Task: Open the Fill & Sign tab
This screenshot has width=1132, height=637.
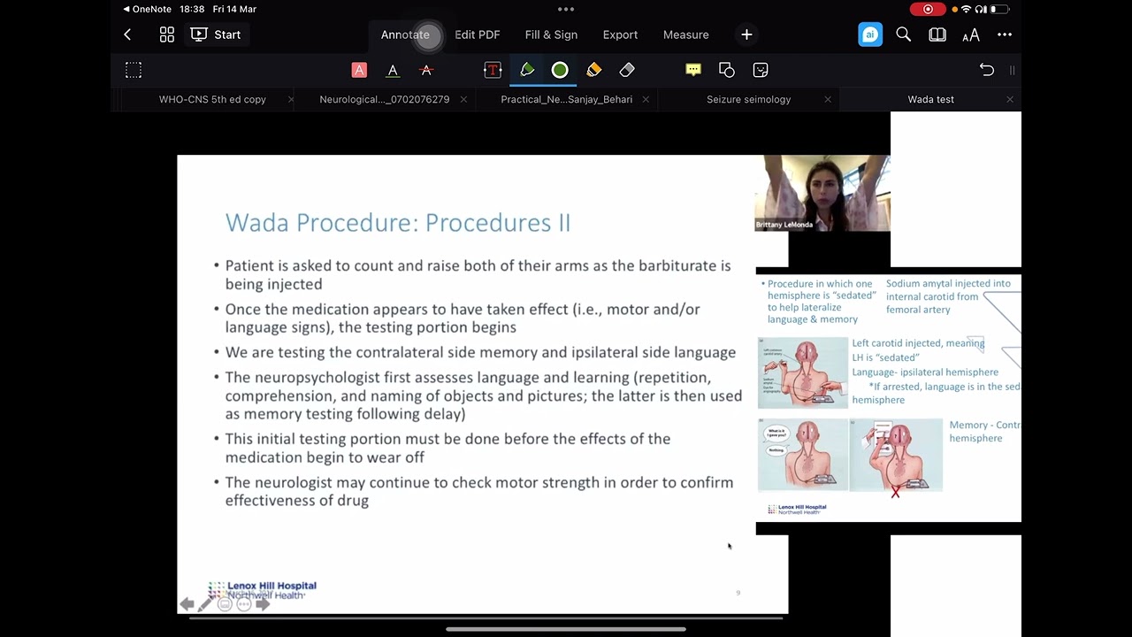Action: coord(551,35)
